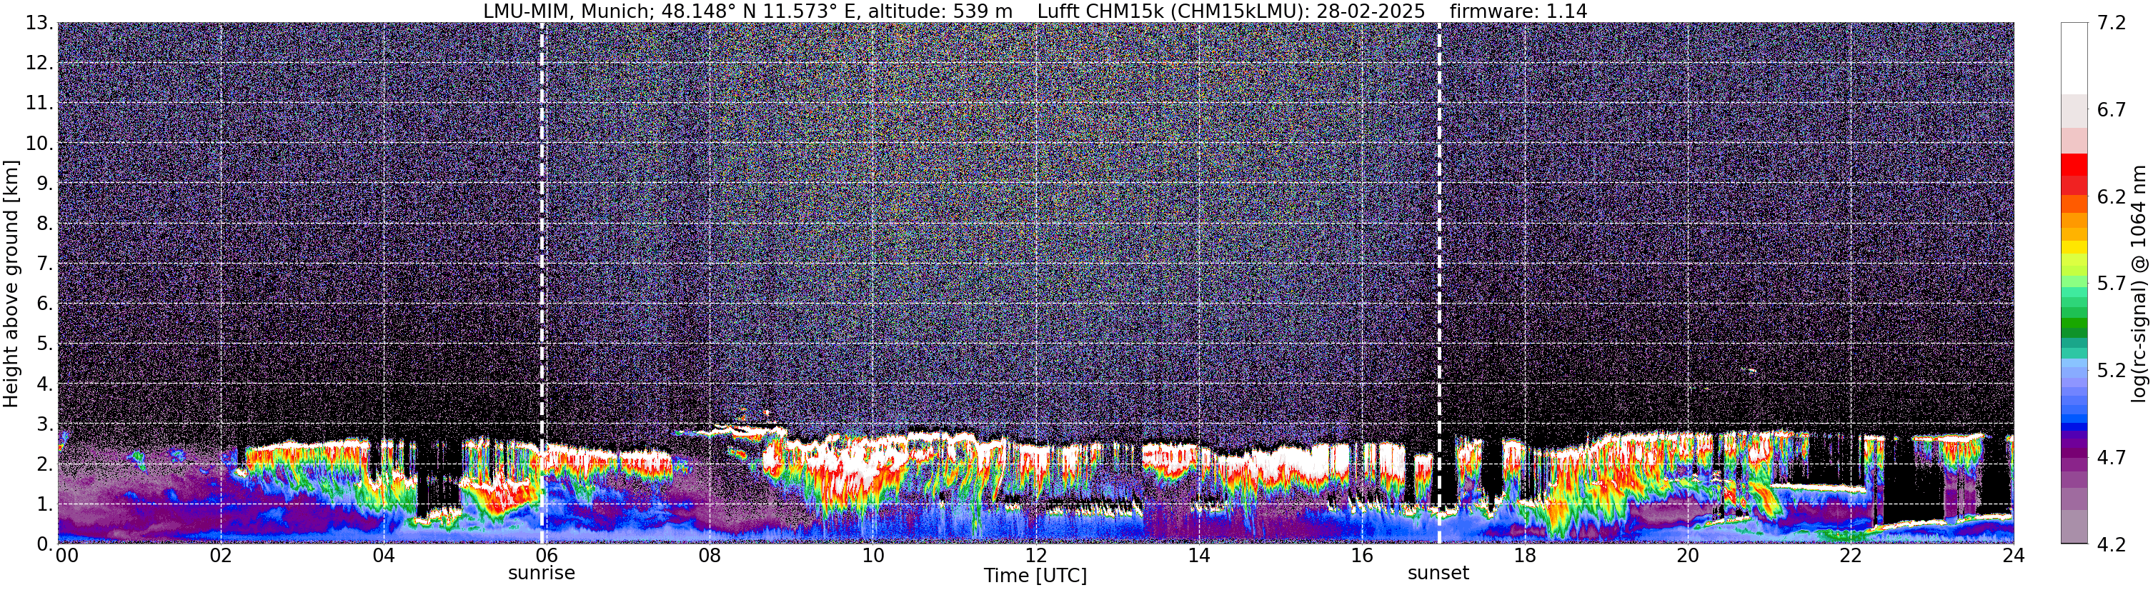
Task: Select the 'Time [UTC]' axis label
Action: point(1035,576)
